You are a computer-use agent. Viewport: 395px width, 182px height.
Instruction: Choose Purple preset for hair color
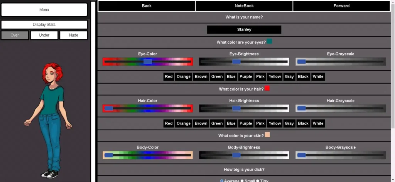pos(245,123)
